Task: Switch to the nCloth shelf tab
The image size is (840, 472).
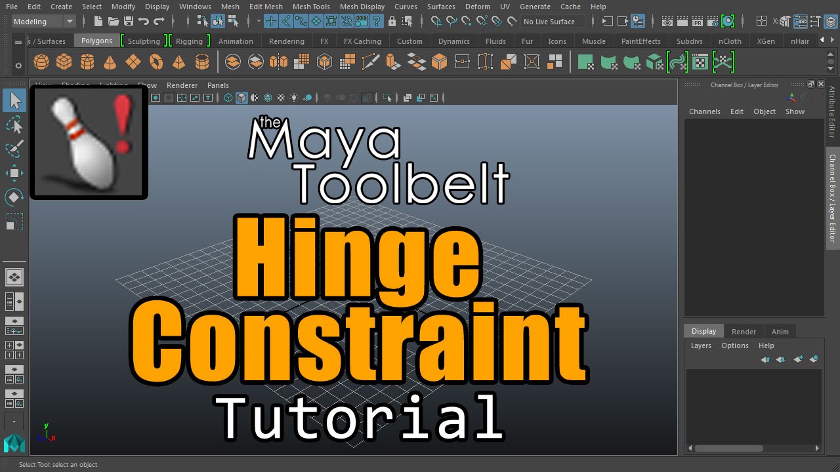Action: pos(730,41)
